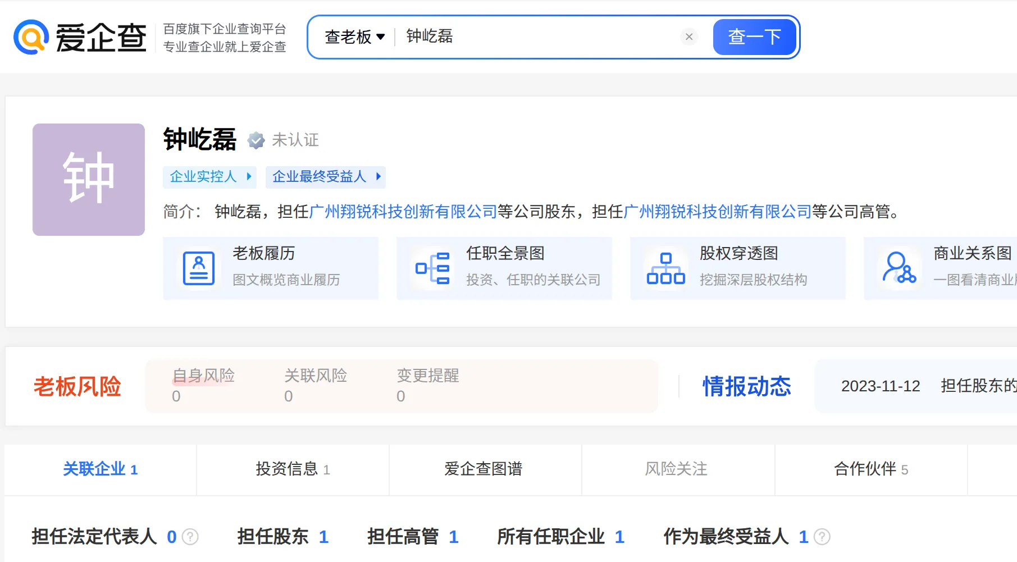
Task: Expand the 企业最终受益人 tag
Action: pyautogui.click(x=326, y=177)
